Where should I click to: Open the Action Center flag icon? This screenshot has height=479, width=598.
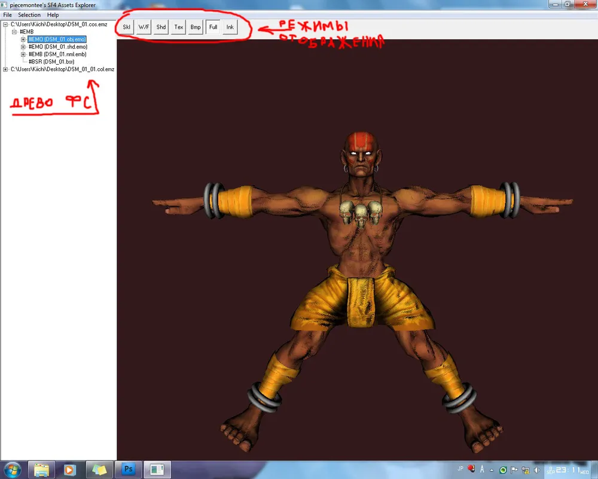pos(514,470)
